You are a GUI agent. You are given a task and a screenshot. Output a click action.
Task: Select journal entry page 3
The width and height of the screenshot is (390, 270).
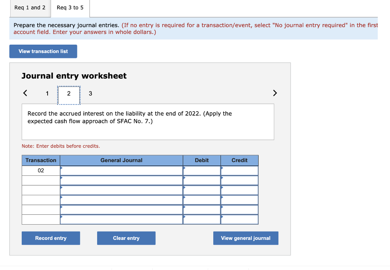point(90,93)
